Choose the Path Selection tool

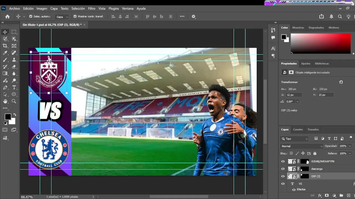tap(5, 94)
